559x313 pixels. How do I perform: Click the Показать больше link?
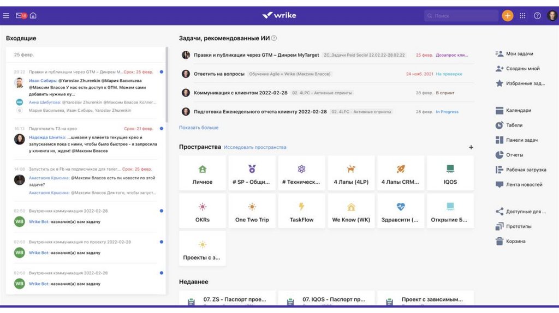(199, 128)
